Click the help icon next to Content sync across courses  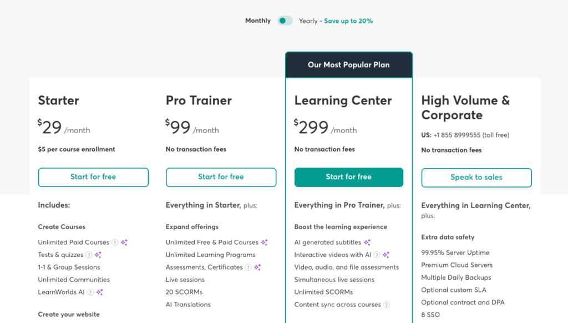pos(386,304)
